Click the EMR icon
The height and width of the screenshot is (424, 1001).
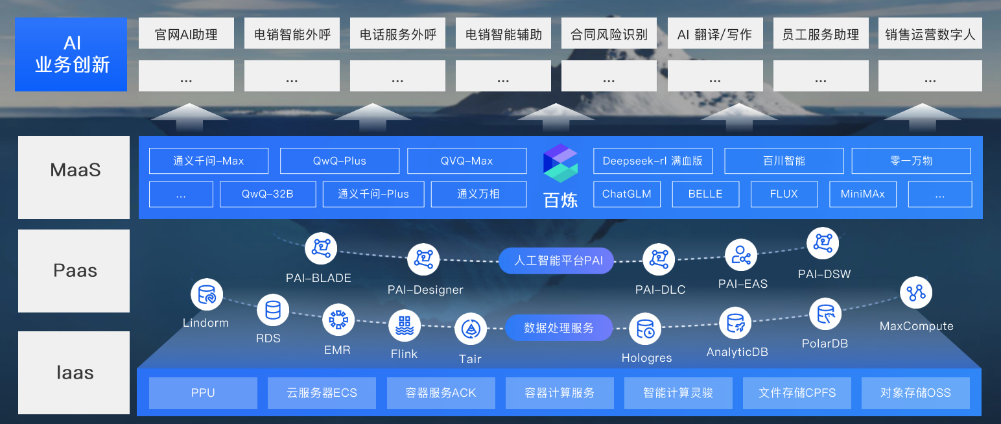click(x=338, y=320)
